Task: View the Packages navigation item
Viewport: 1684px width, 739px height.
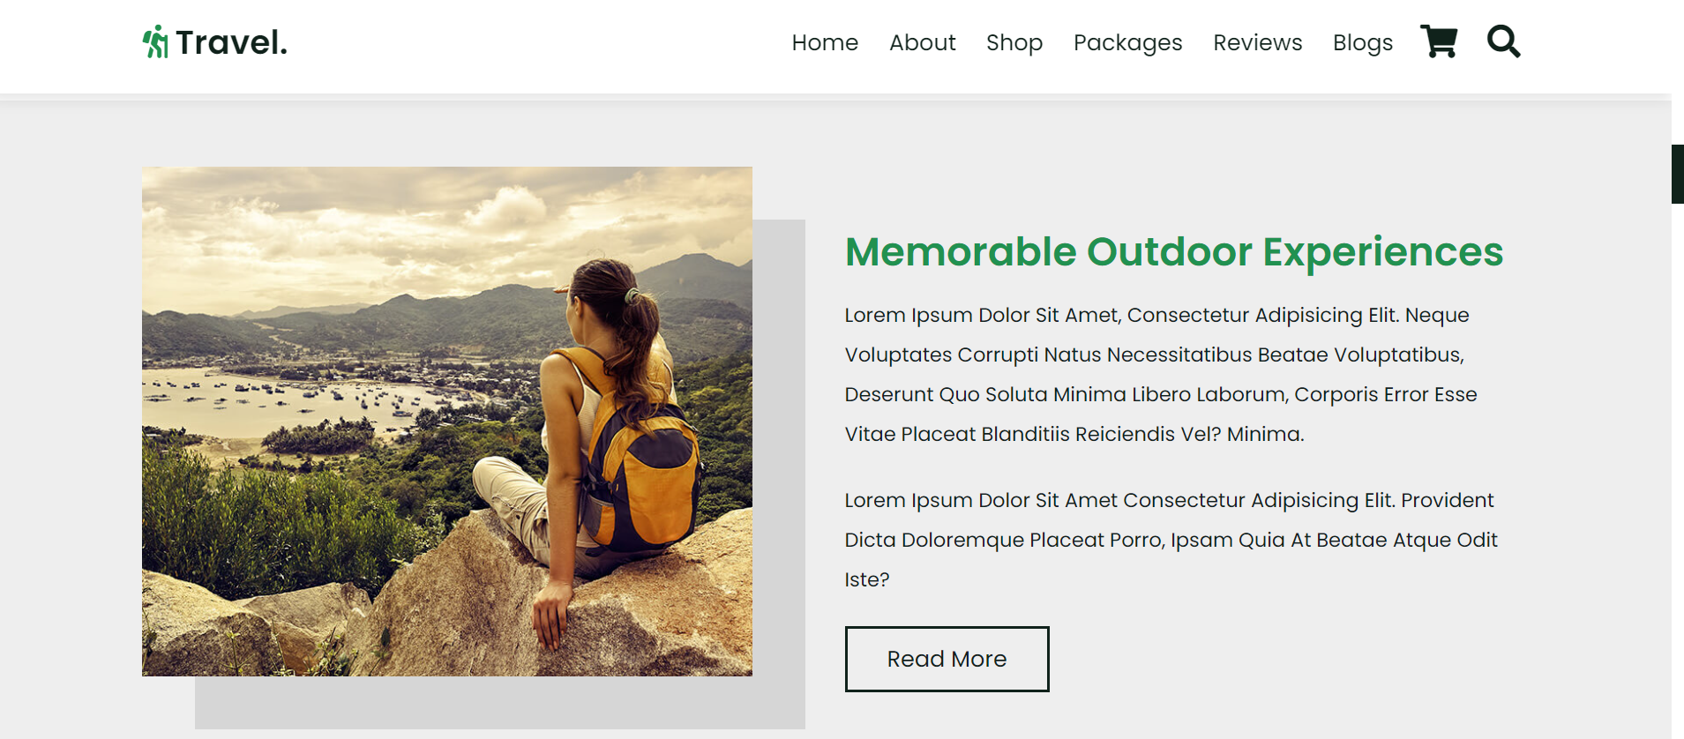Action: click(x=1127, y=42)
